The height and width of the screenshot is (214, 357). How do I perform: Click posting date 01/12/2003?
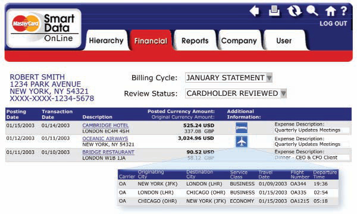click(x=20, y=139)
